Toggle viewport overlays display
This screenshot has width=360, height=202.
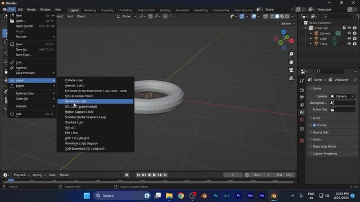[254, 16]
